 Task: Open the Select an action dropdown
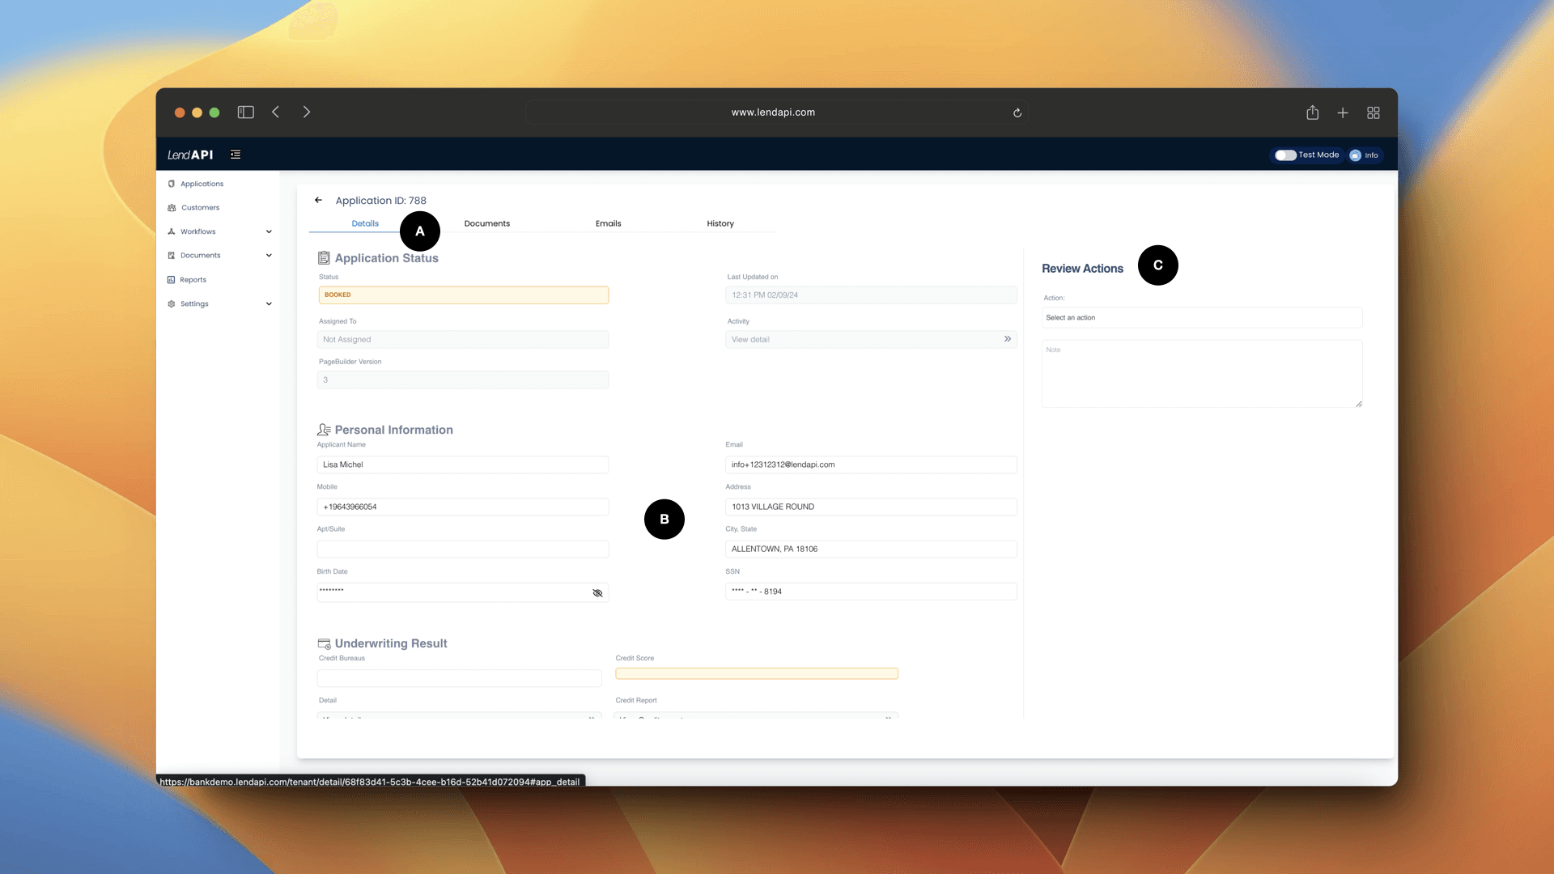[x=1201, y=318]
